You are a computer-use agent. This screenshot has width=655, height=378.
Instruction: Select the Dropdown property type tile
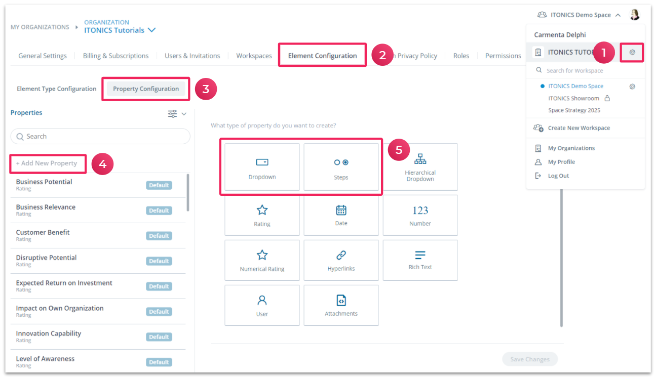[x=262, y=167]
